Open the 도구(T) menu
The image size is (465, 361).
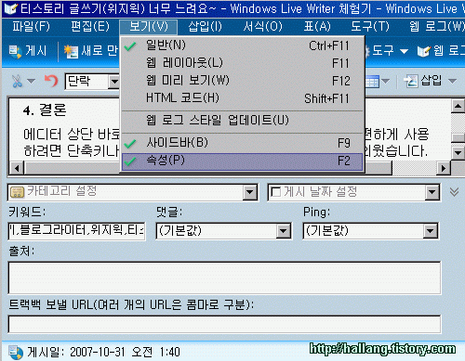[370, 27]
